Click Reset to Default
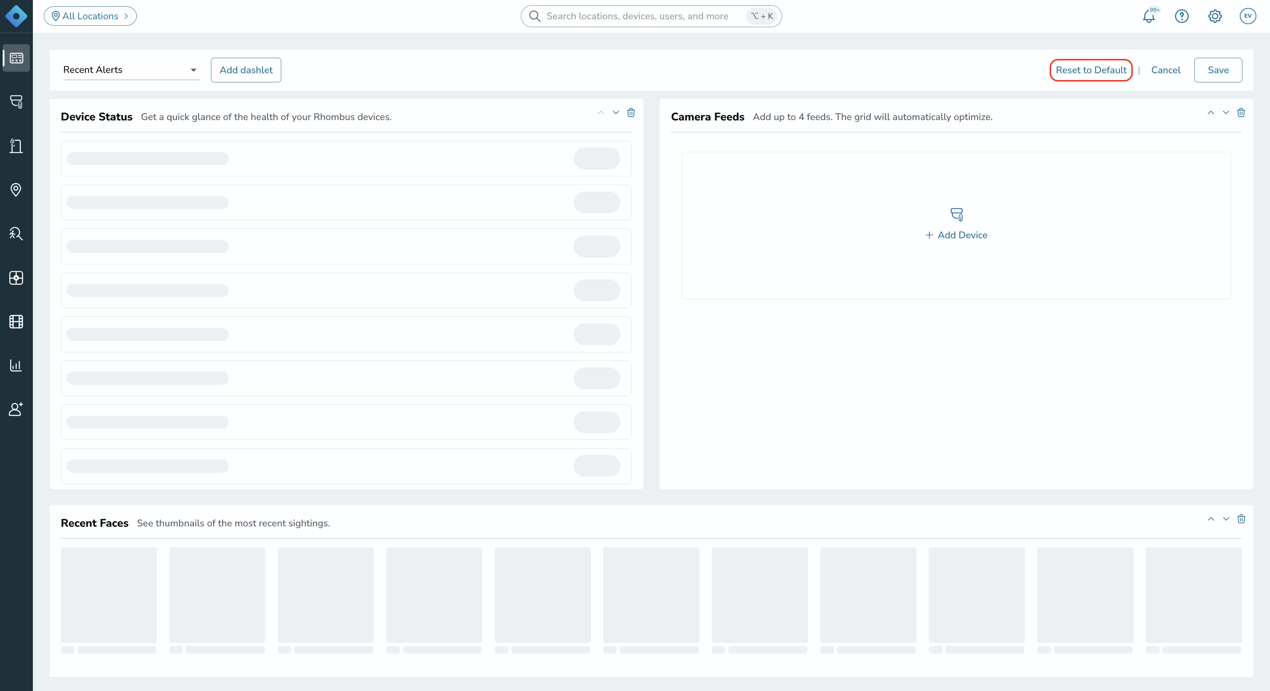 (x=1090, y=70)
